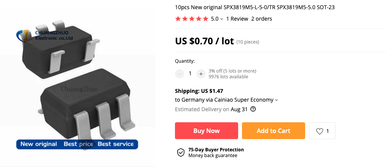This screenshot has height=167, width=389.
Task: Click the Buy Now button
Action: click(206, 131)
